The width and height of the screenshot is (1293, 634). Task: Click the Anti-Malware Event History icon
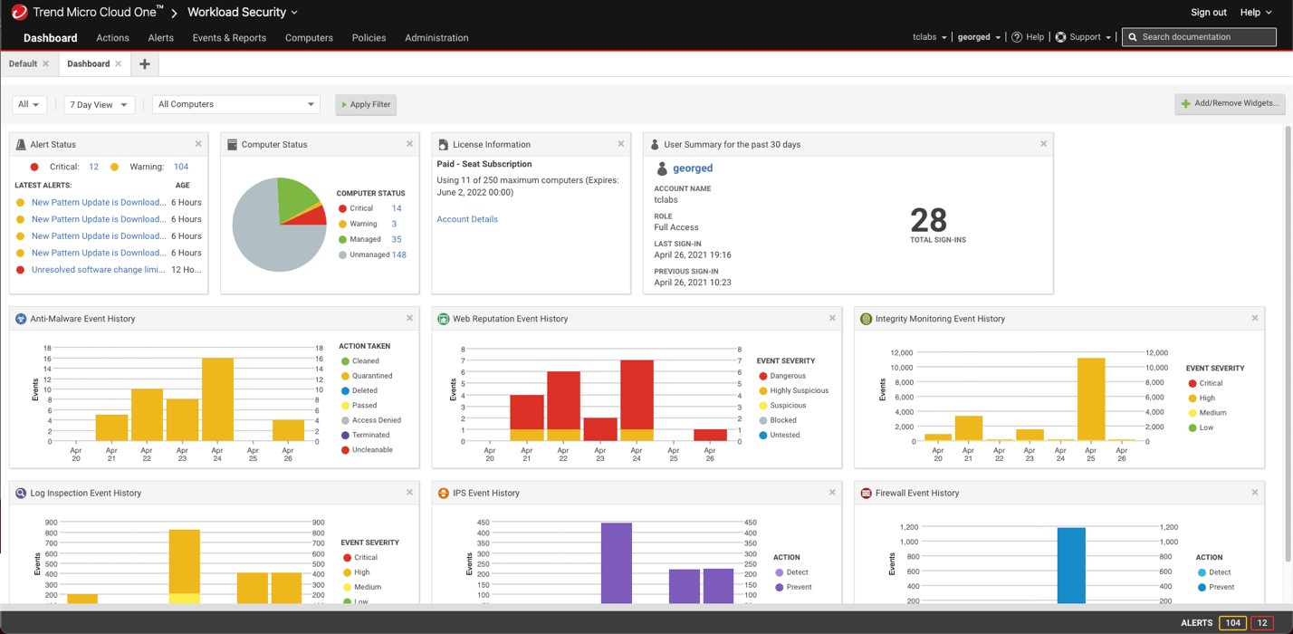21,319
